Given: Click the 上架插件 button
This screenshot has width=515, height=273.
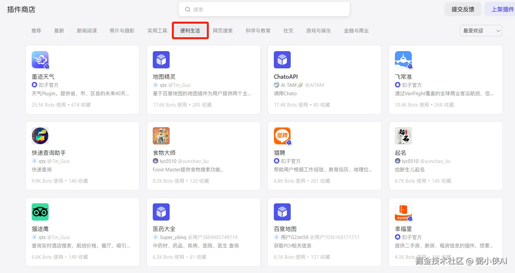Looking at the screenshot, I should (500, 9).
